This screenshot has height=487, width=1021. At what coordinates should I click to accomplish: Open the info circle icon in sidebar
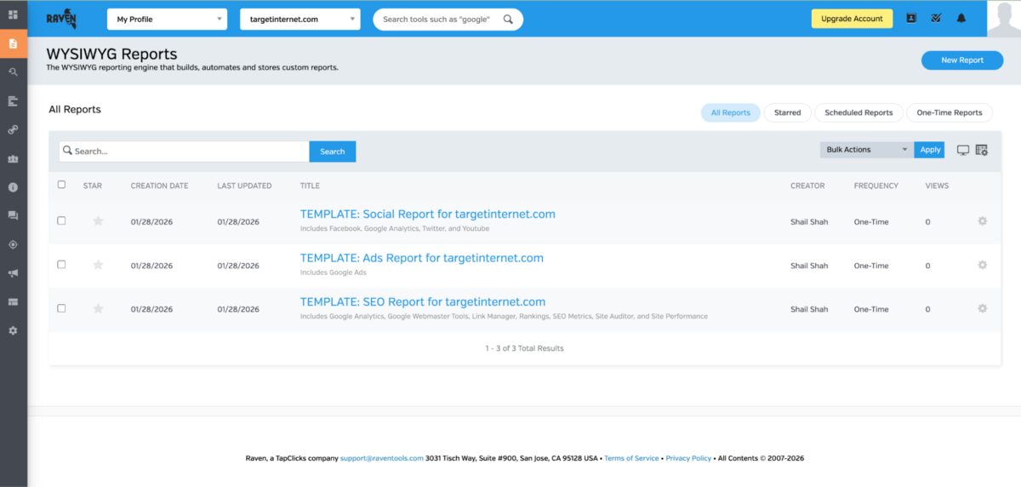[13, 187]
